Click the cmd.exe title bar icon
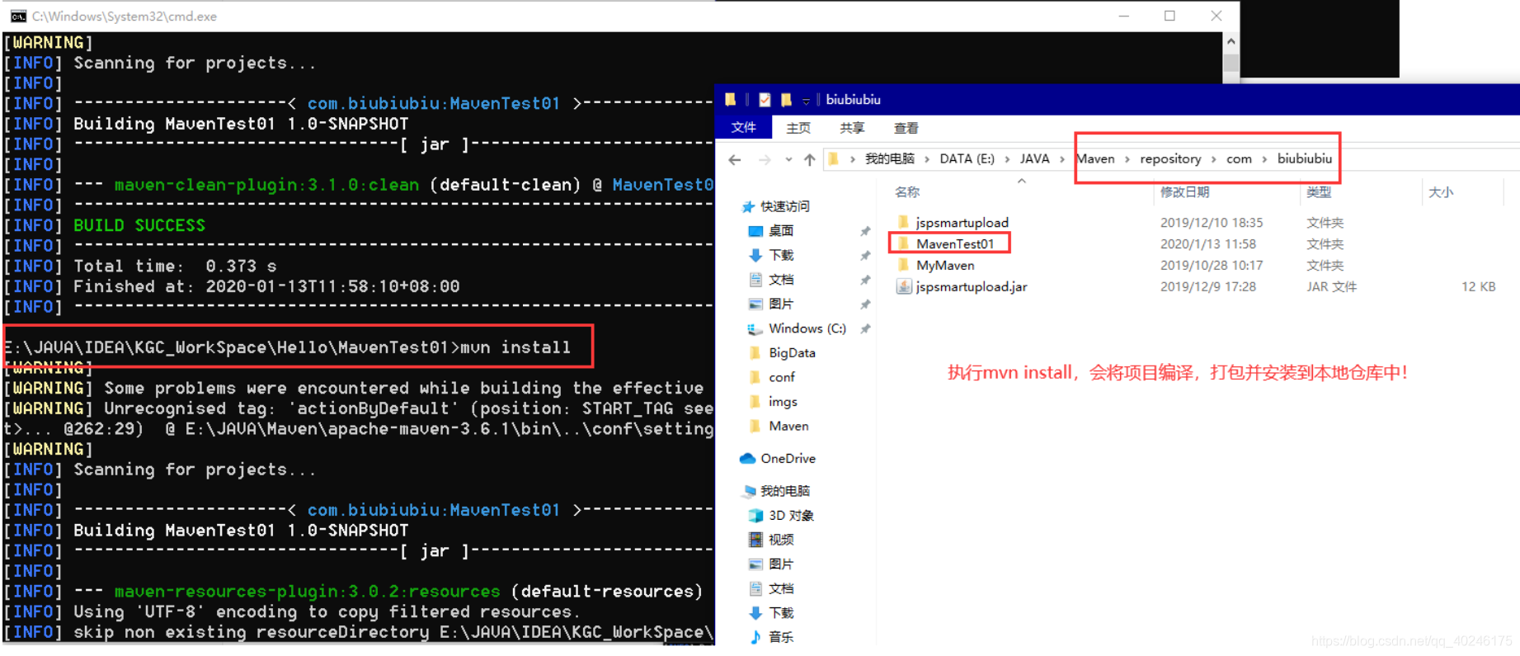Viewport: 1520px width, 656px height. (x=18, y=16)
